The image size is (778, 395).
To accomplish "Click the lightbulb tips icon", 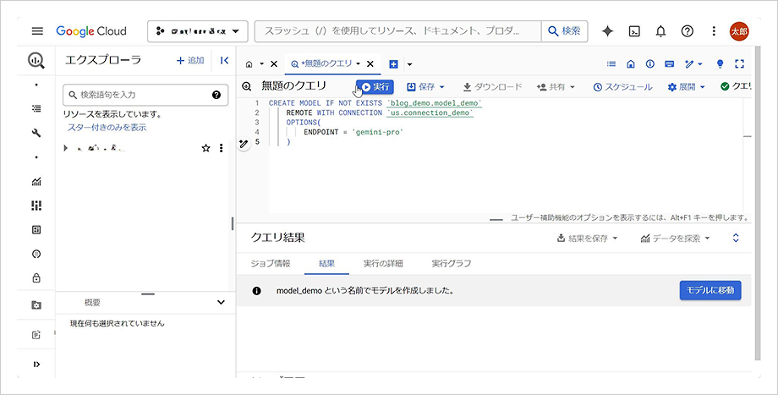I will (720, 64).
